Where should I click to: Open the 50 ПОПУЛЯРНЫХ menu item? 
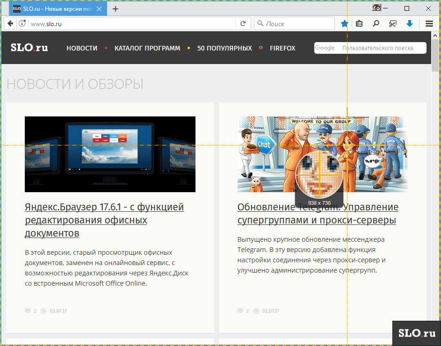224,48
